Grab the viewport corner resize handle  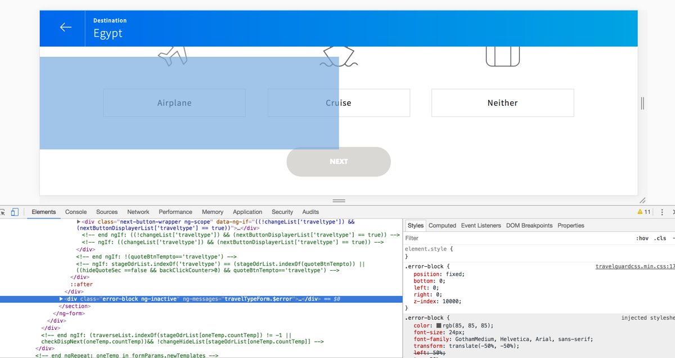tap(642, 200)
